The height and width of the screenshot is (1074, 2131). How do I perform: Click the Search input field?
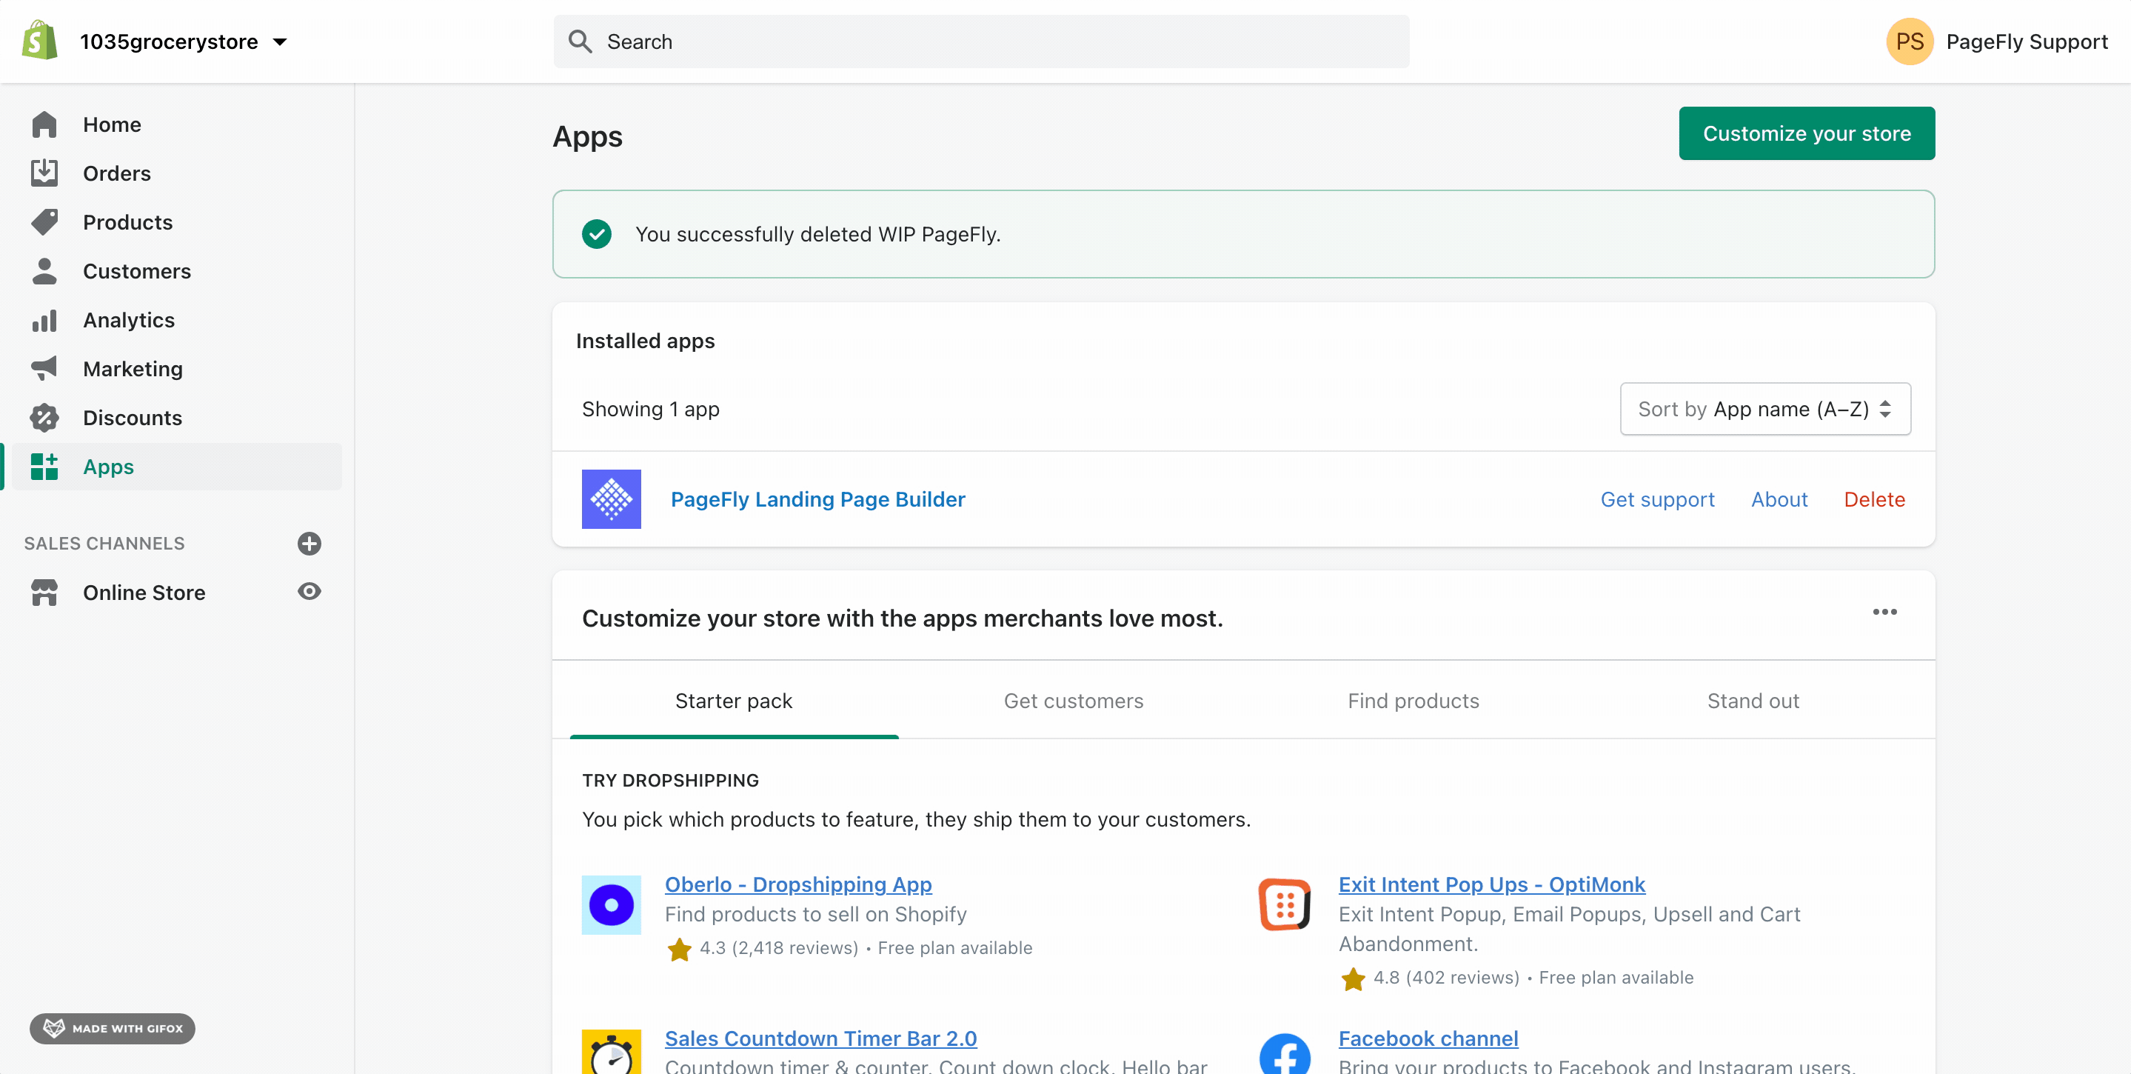click(981, 41)
